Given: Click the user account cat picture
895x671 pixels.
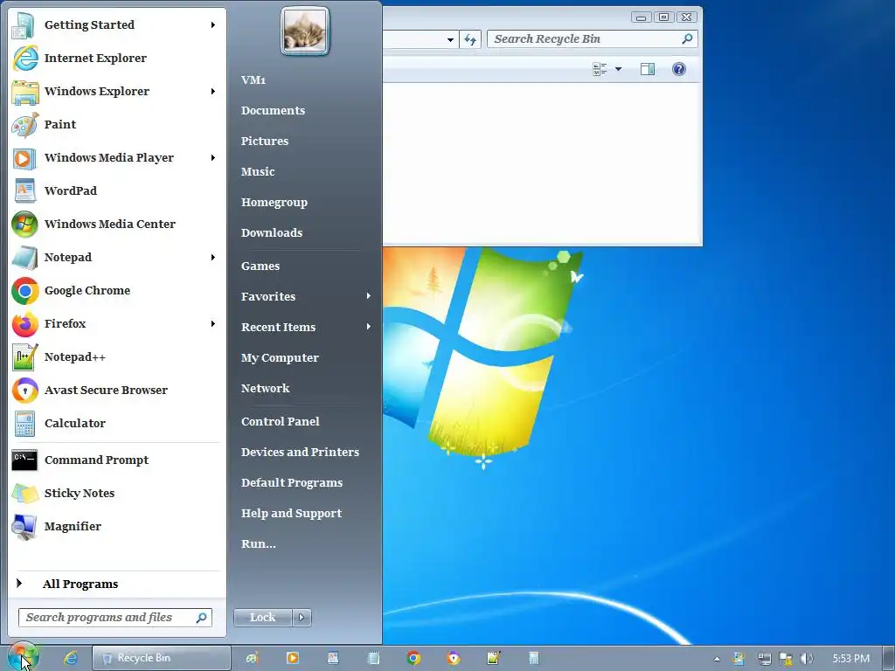Looking at the screenshot, I should pyautogui.click(x=305, y=31).
